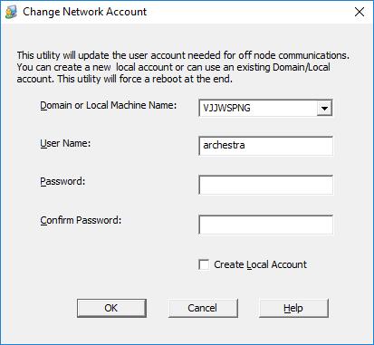Screen dimensions: 374x345
Task: Click the Change Network Account title bar icon
Action: [x=11, y=13]
